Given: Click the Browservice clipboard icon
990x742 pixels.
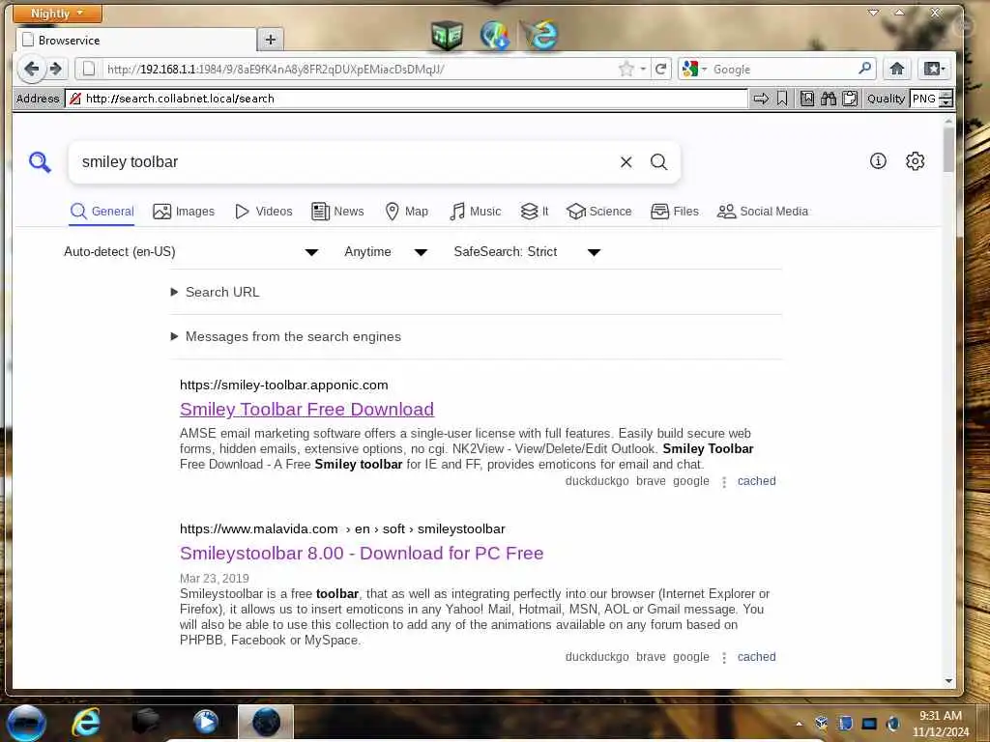Looking at the screenshot, I should click(850, 99).
